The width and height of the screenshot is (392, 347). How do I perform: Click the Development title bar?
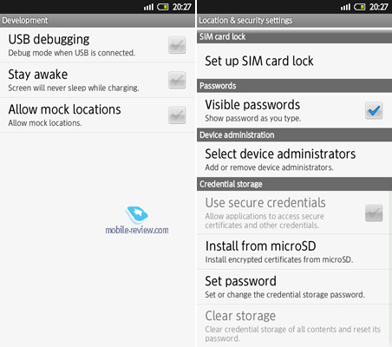click(97, 21)
